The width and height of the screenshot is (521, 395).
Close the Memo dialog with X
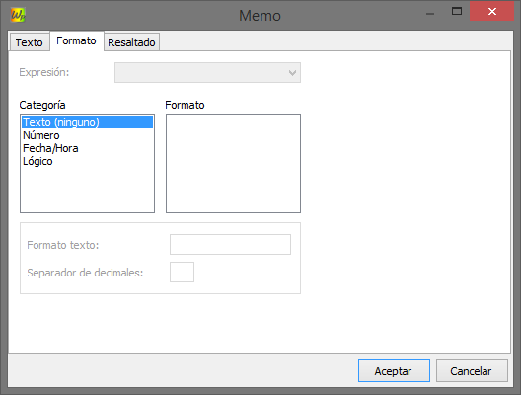491,12
